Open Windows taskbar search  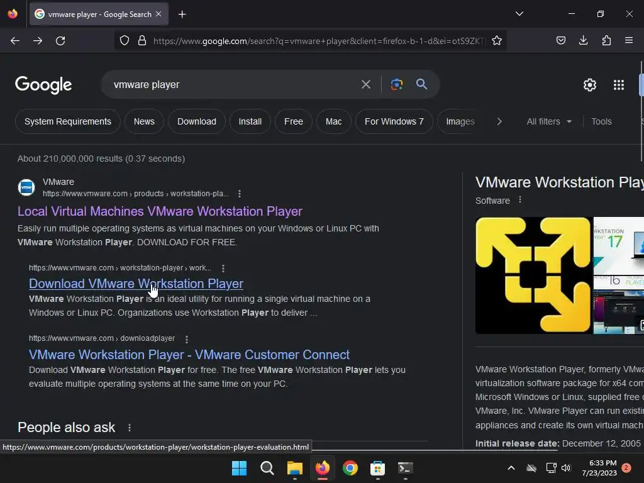point(267,468)
